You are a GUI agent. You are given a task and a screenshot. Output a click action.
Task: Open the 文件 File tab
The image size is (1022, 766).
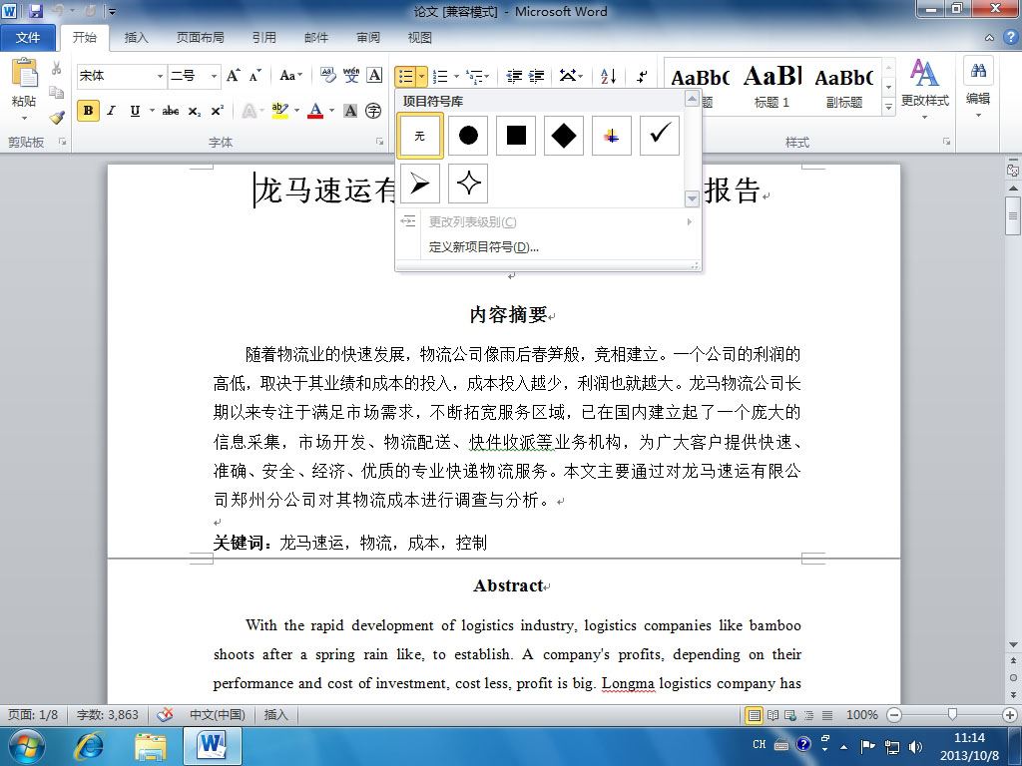click(27, 38)
